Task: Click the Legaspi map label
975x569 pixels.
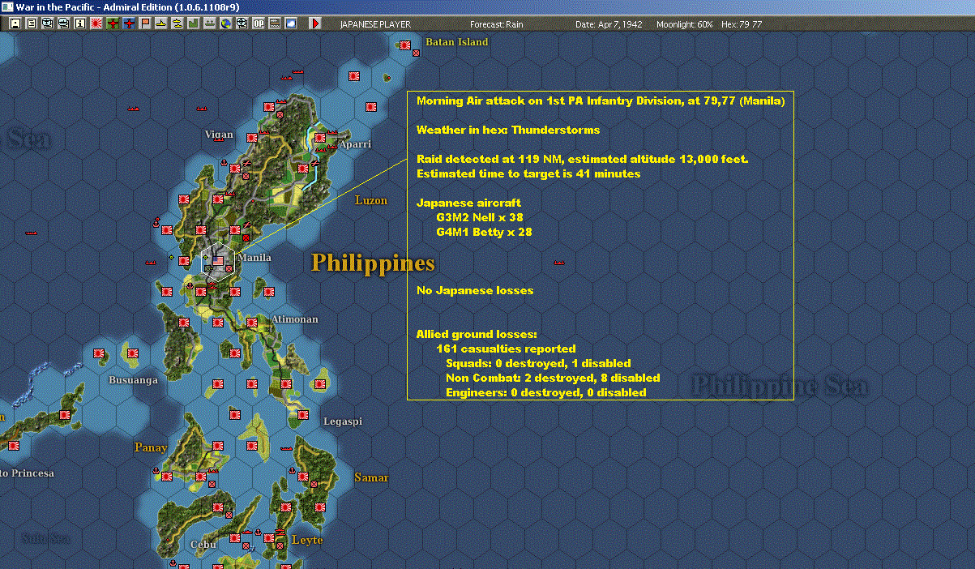Action: point(343,422)
